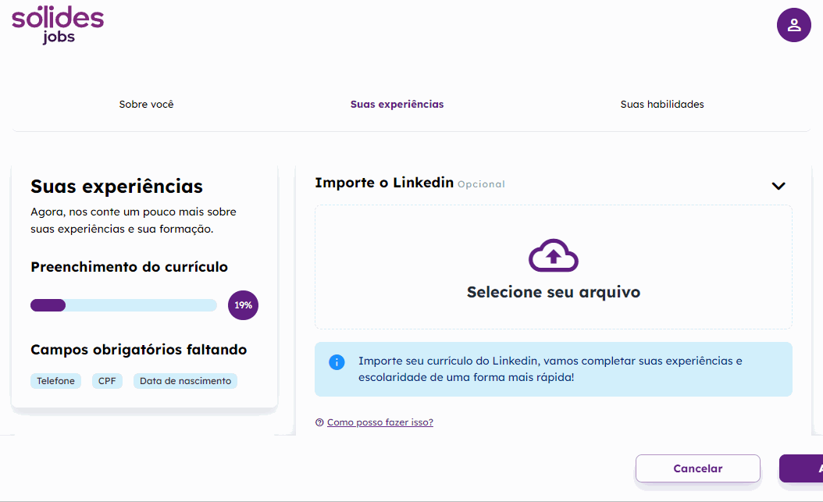Click the Solides Jobs logo
The width and height of the screenshot is (823, 502).
58,23
